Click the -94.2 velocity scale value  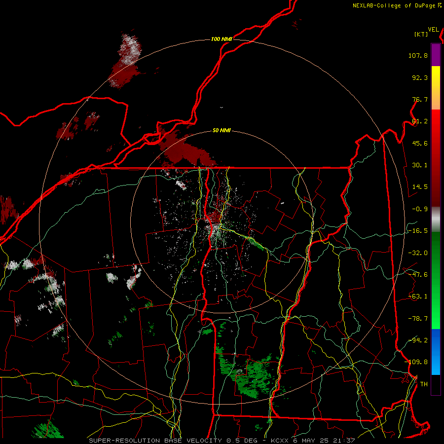pyautogui.click(x=418, y=340)
